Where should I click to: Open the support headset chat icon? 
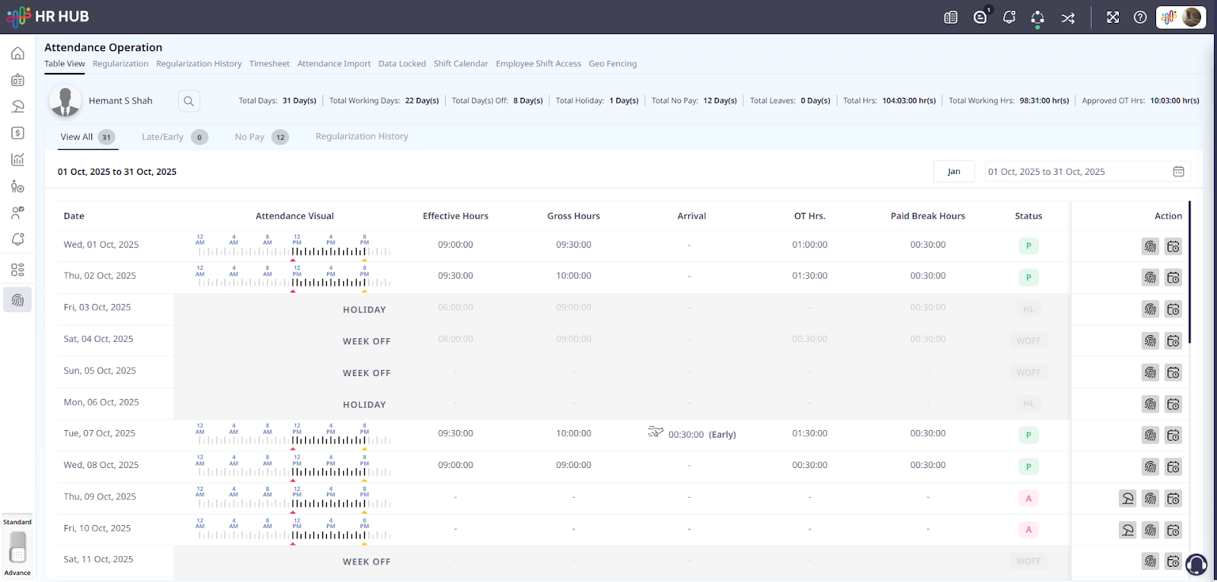pos(1196,564)
